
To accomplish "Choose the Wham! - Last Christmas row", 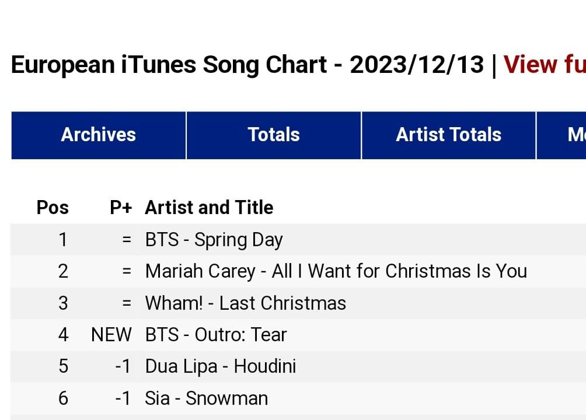I will point(245,303).
